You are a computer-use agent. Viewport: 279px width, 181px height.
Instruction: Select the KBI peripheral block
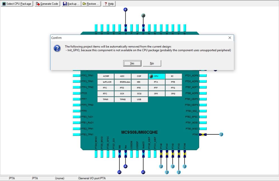tap(140, 82)
